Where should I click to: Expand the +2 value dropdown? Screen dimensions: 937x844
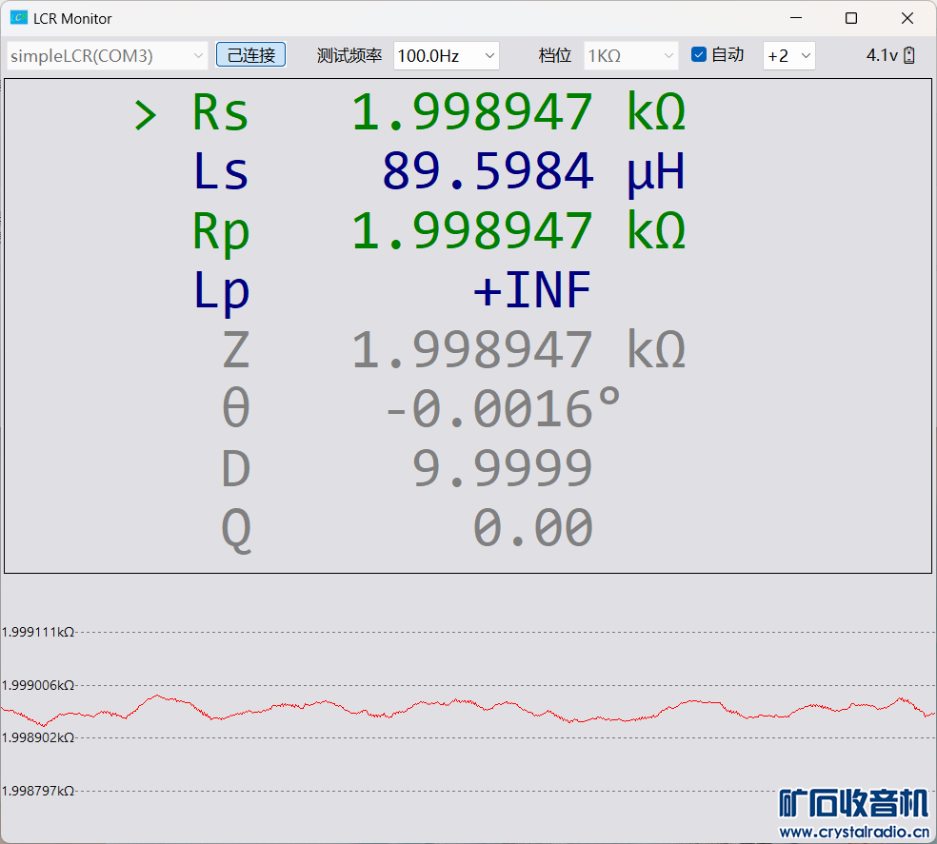tap(788, 56)
